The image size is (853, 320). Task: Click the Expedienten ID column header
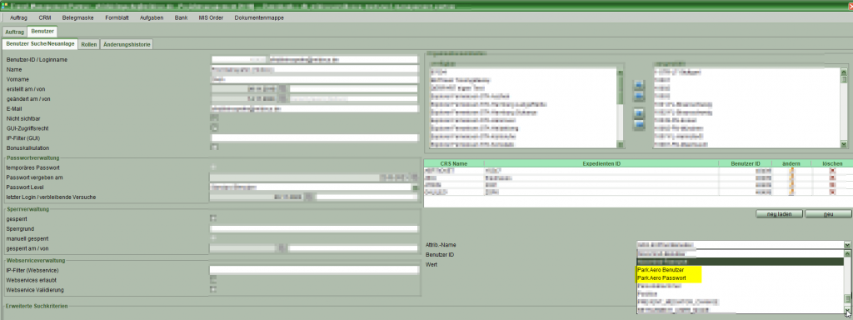(x=601, y=163)
